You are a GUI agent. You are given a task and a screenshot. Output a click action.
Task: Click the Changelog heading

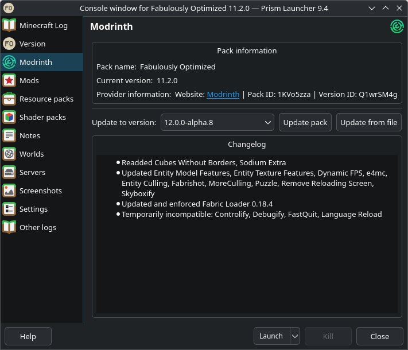click(x=247, y=145)
